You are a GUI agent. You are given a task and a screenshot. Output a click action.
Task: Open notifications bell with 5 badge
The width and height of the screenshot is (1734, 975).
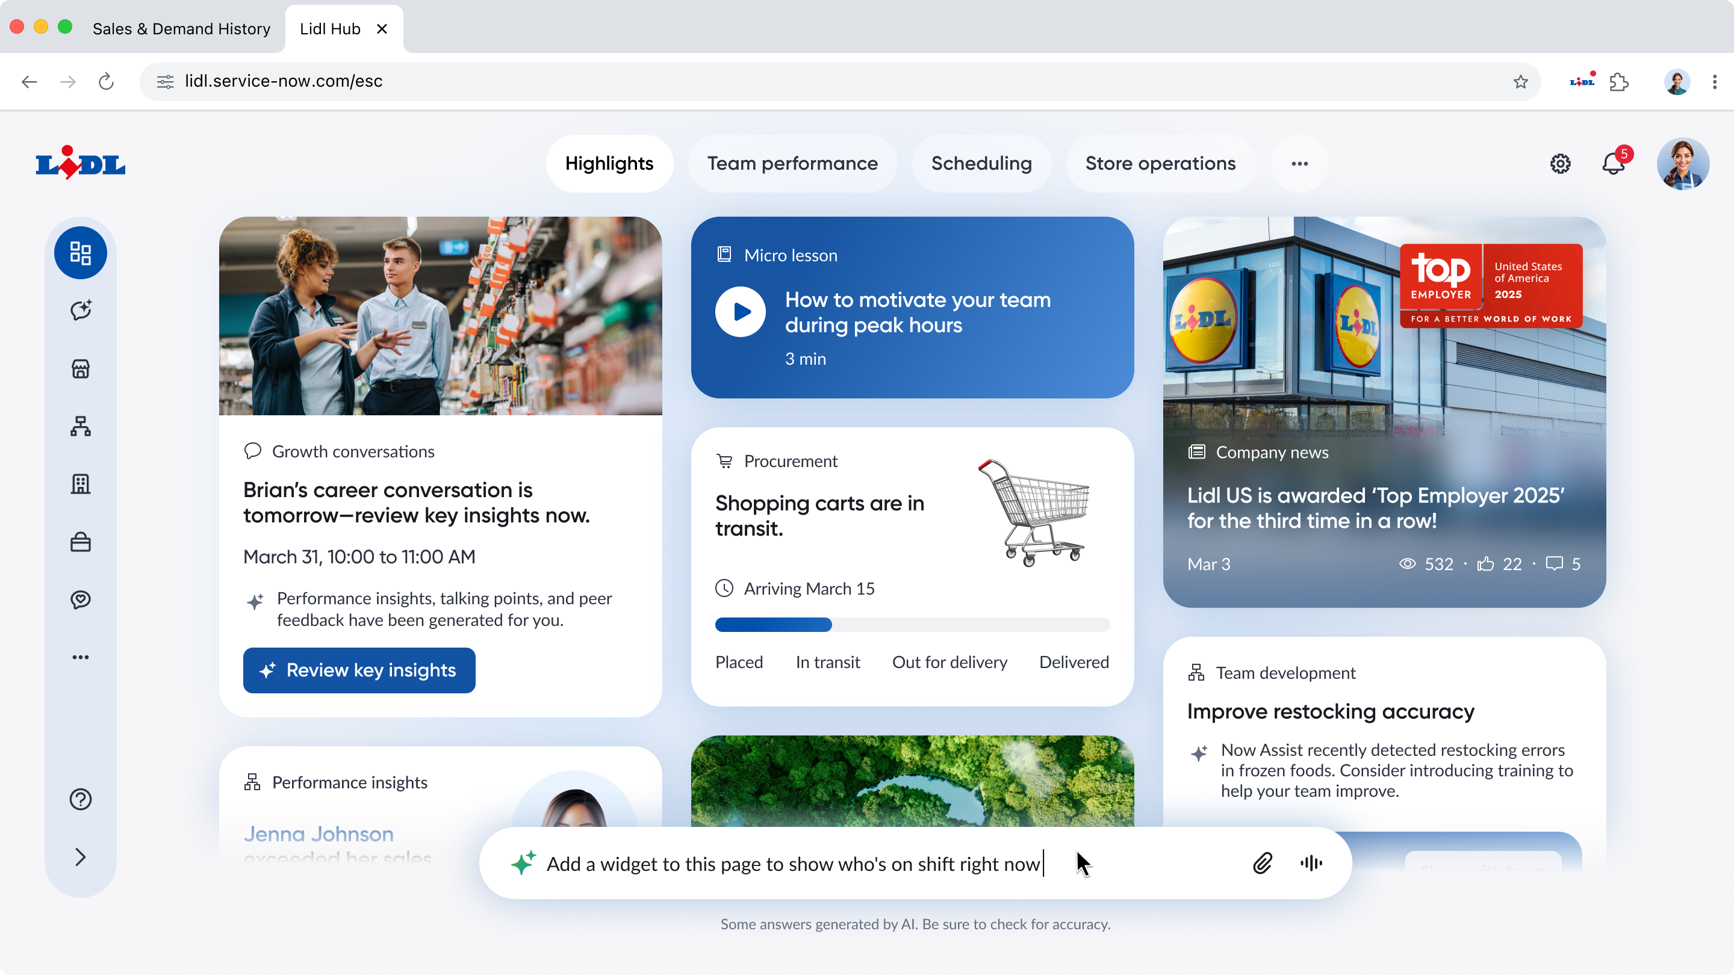coord(1613,164)
